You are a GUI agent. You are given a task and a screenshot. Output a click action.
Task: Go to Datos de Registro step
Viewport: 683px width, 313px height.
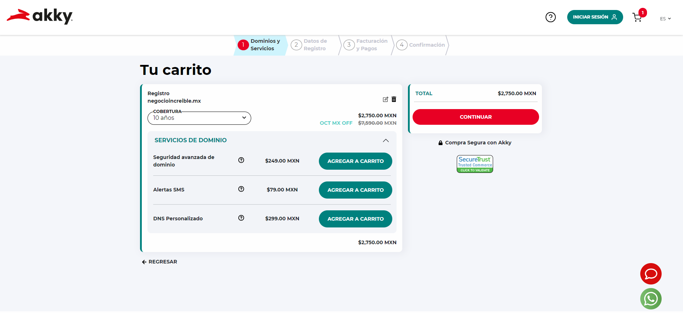coord(309,45)
